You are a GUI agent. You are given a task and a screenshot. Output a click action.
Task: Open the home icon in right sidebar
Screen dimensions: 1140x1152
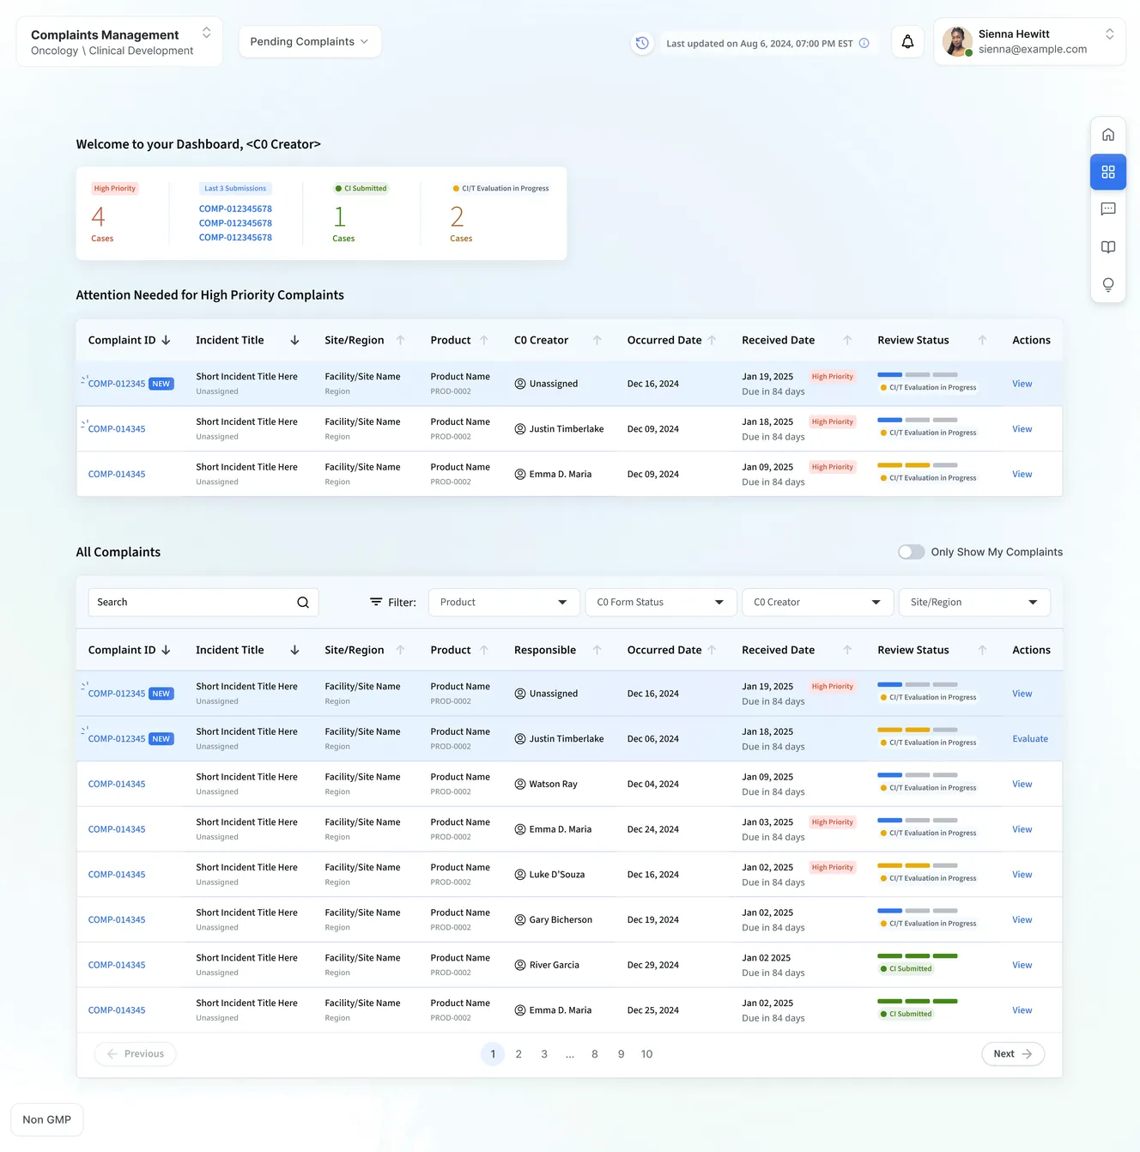click(1108, 135)
